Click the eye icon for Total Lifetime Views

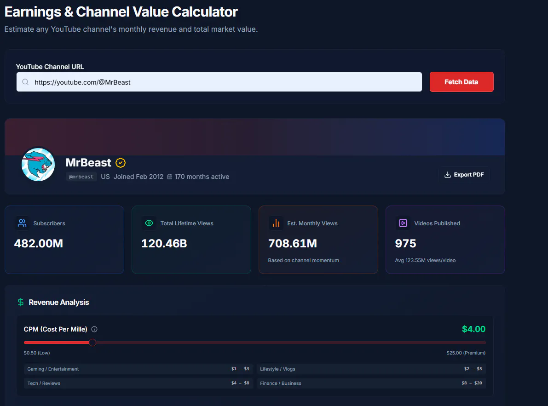[149, 223]
